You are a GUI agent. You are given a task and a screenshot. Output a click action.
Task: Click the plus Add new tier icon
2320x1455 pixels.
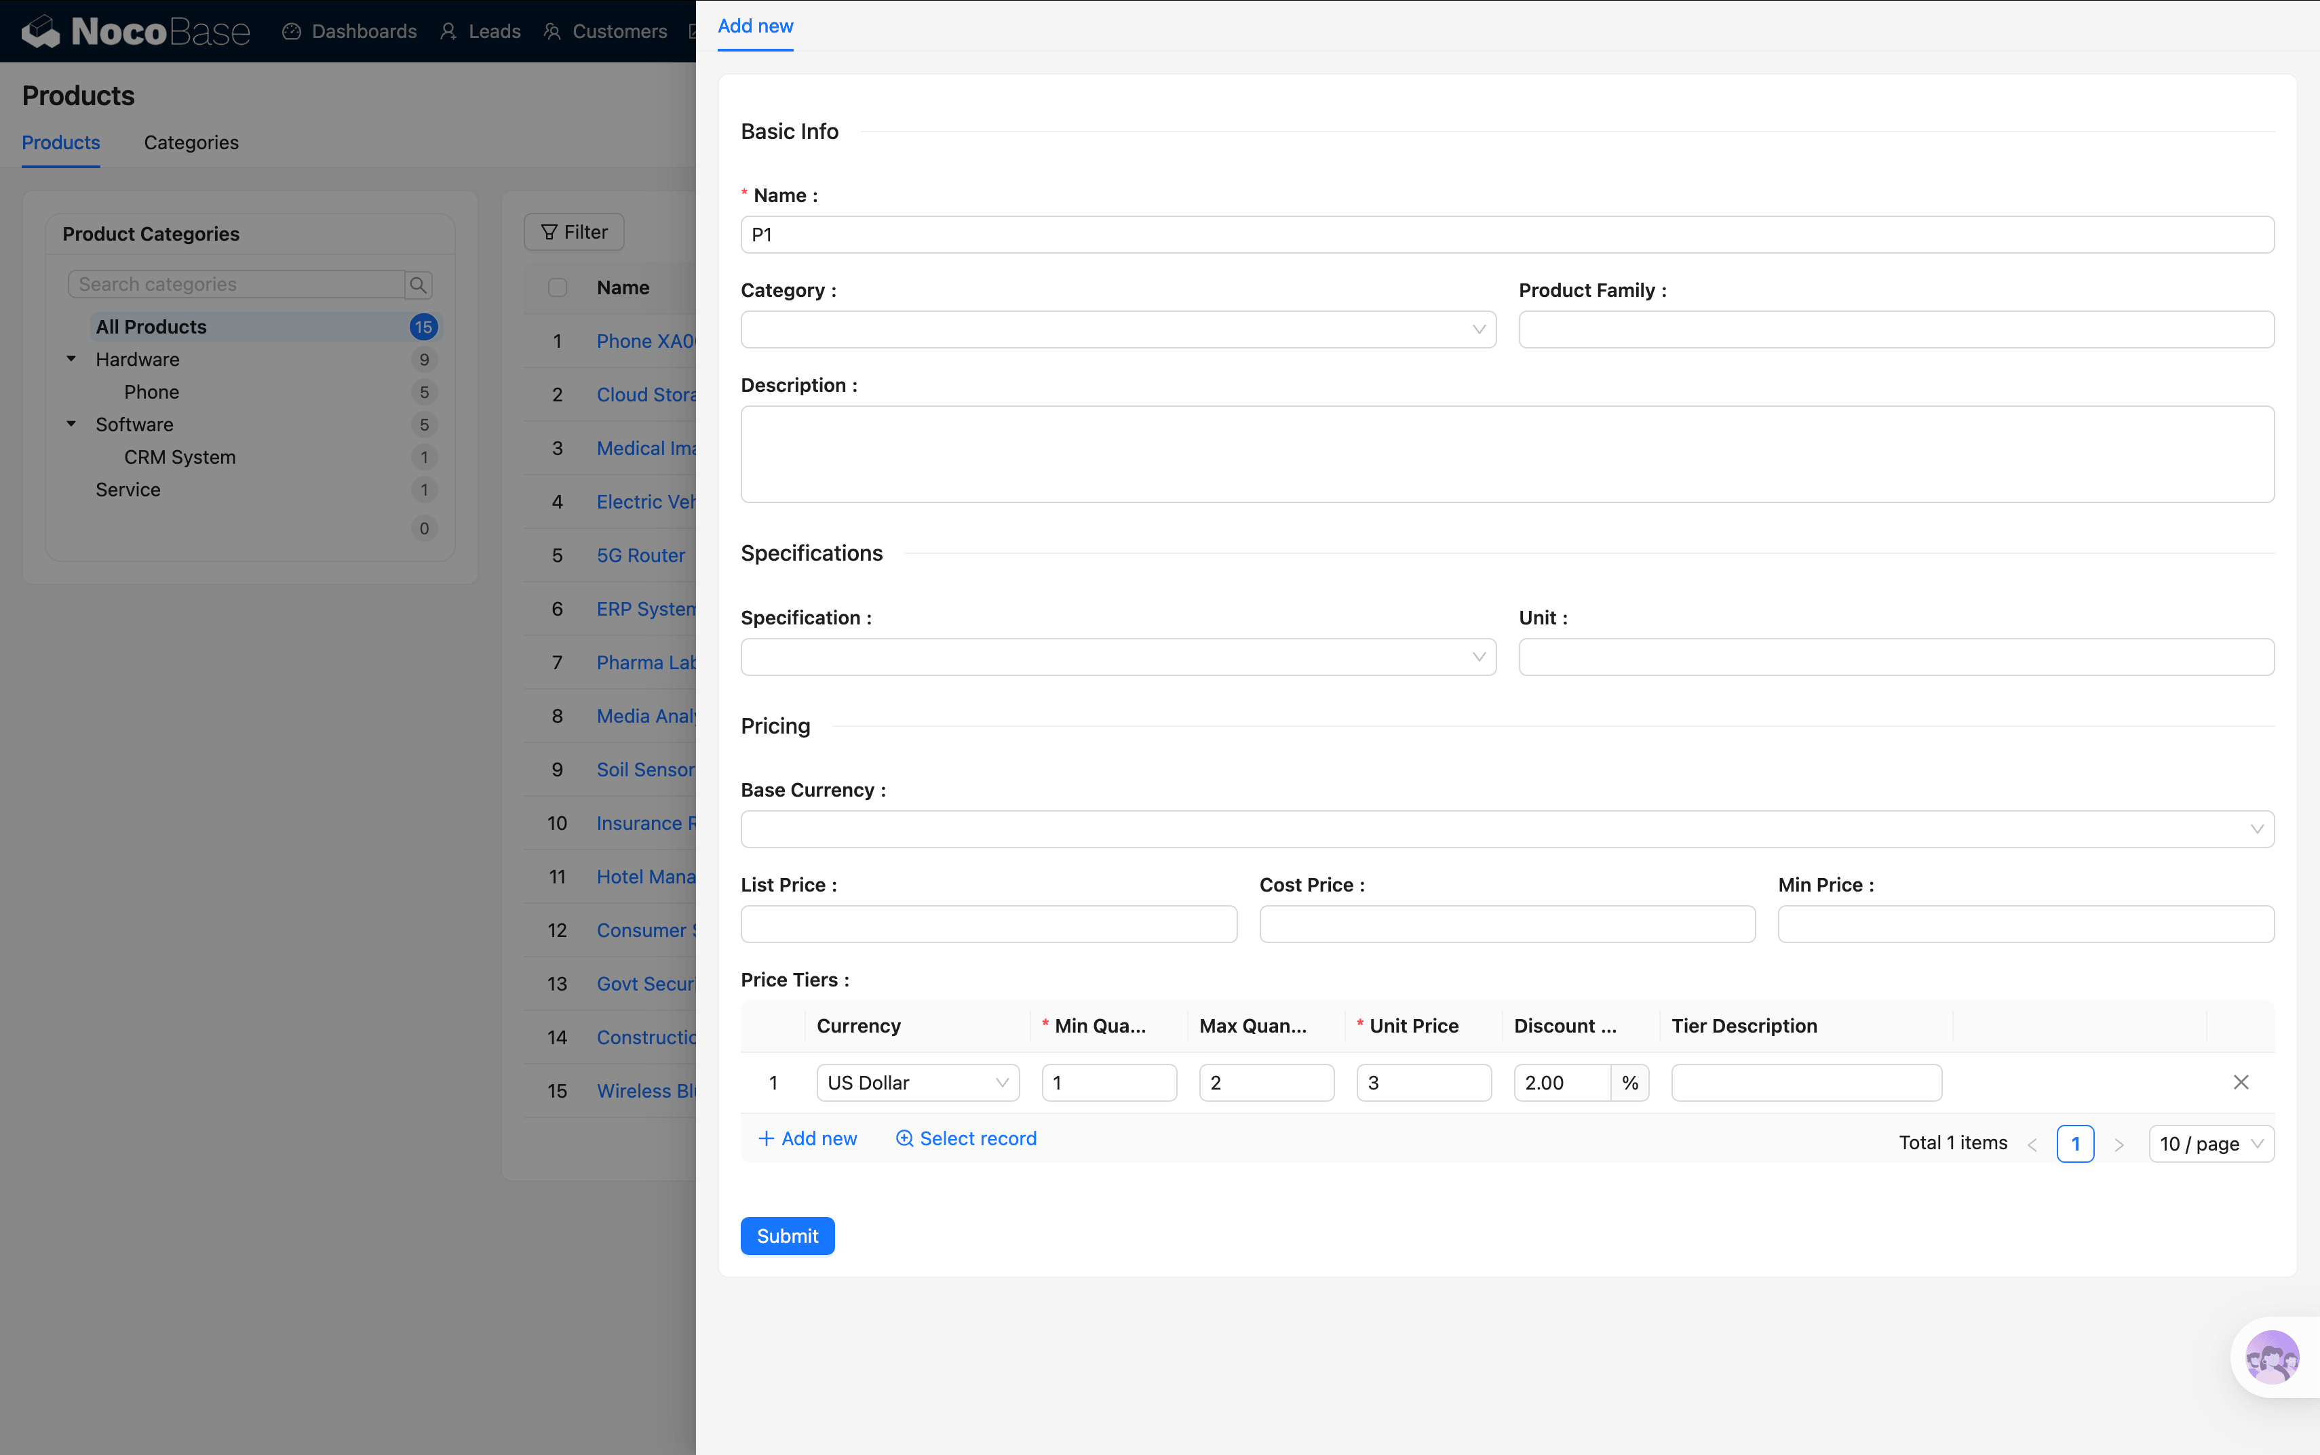[x=767, y=1138]
